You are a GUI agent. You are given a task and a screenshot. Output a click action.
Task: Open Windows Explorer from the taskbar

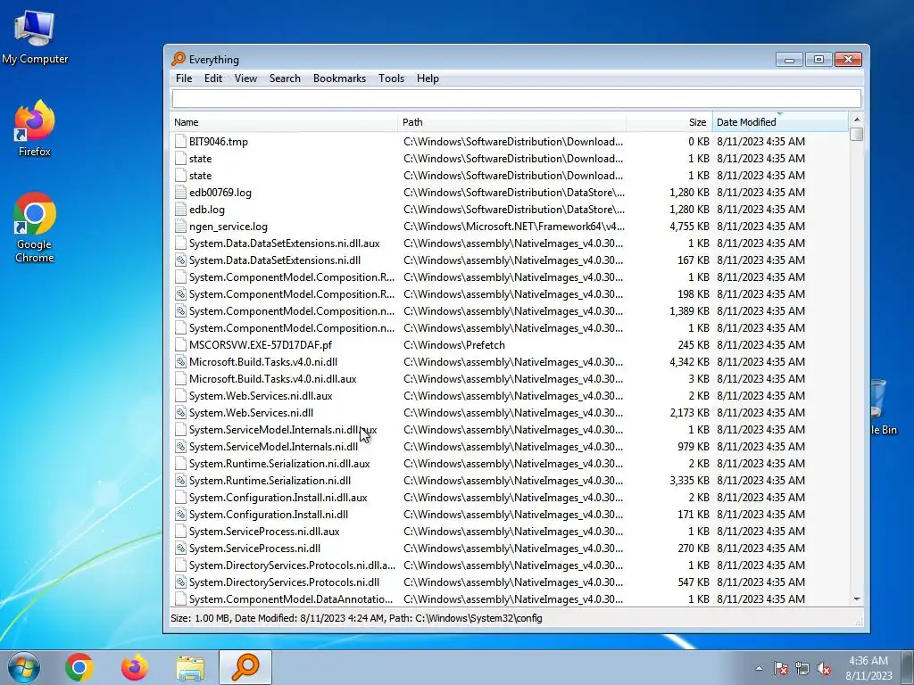point(190,667)
